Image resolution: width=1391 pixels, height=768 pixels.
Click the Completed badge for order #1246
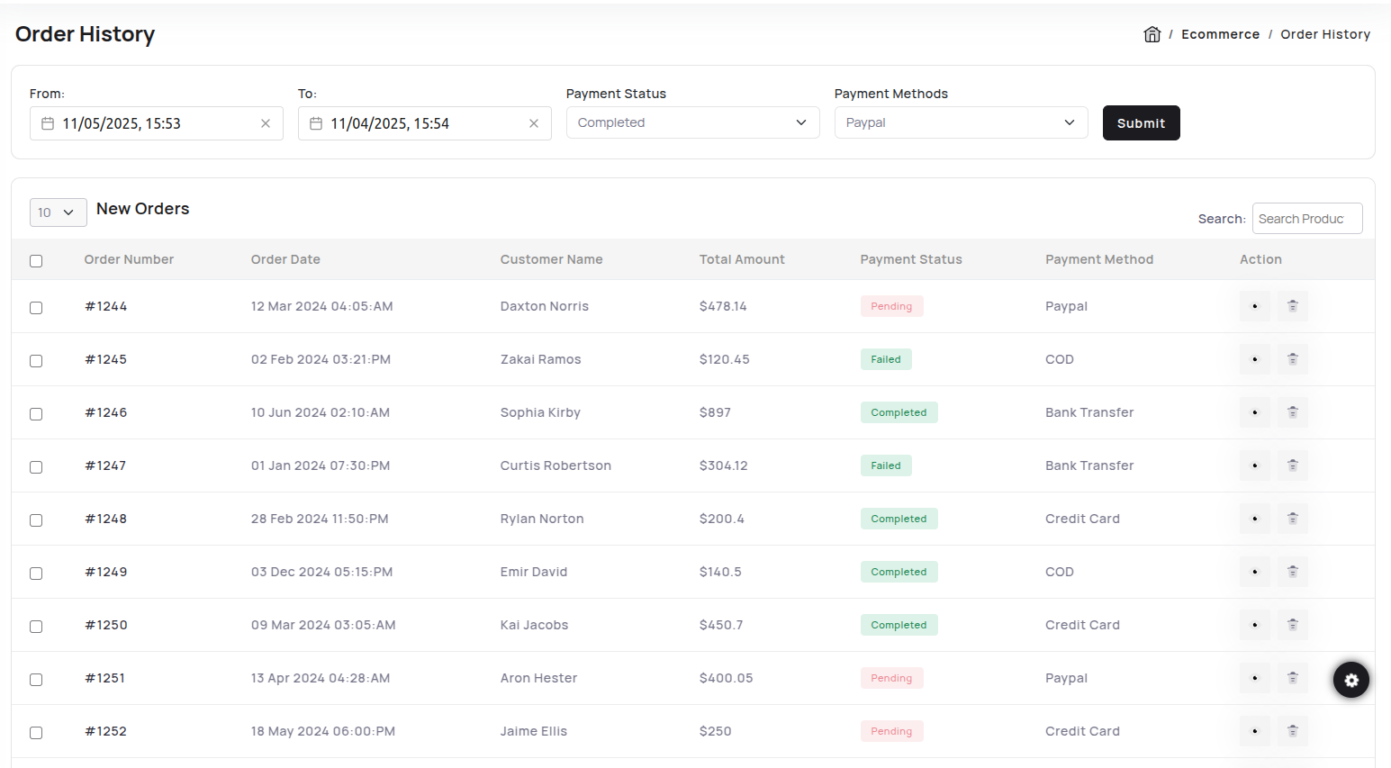[x=899, y=412]
